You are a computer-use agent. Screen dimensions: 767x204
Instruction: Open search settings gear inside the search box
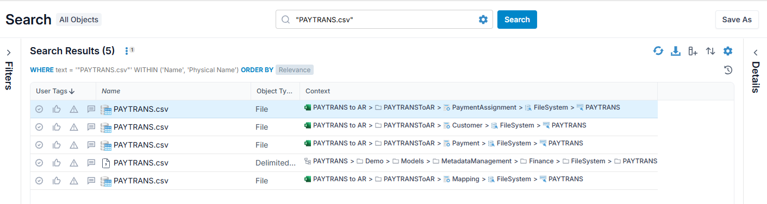(483, 20)
